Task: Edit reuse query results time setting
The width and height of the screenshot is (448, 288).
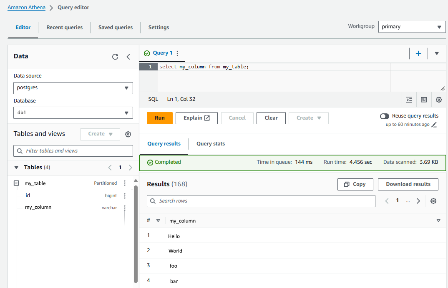Action: [x=434, y=125]
